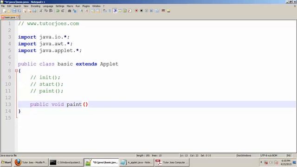The height and width of the screenshot is (167, 297).
Task: Click the ABC spell check icon
Action: [163, 11]
